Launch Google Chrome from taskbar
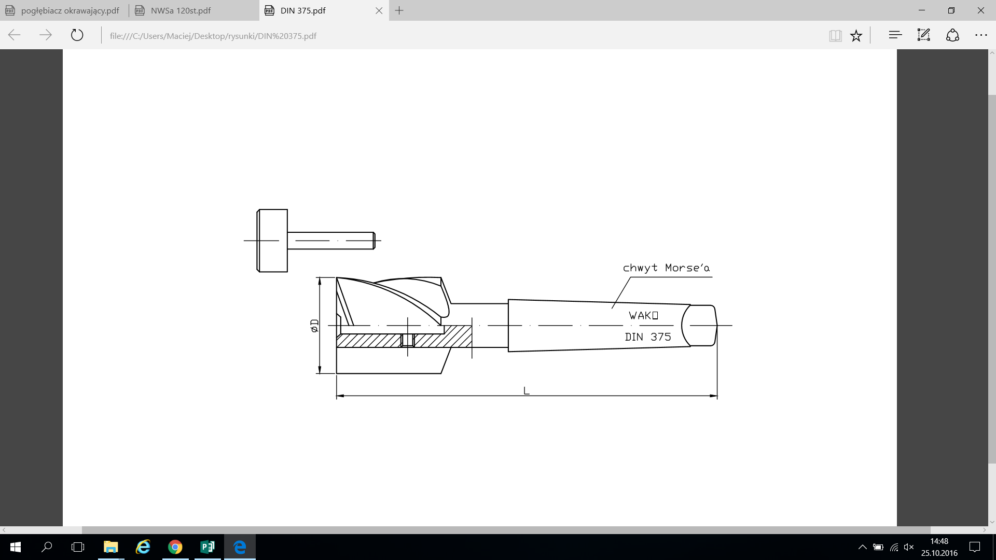Screen dimensions: 996x560 pyautogui.click(x=175, y=547)
